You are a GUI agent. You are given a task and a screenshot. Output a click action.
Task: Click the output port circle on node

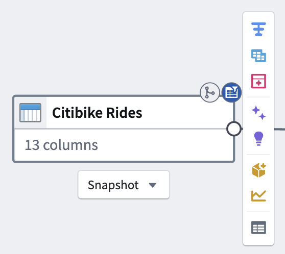click(234, 129)
